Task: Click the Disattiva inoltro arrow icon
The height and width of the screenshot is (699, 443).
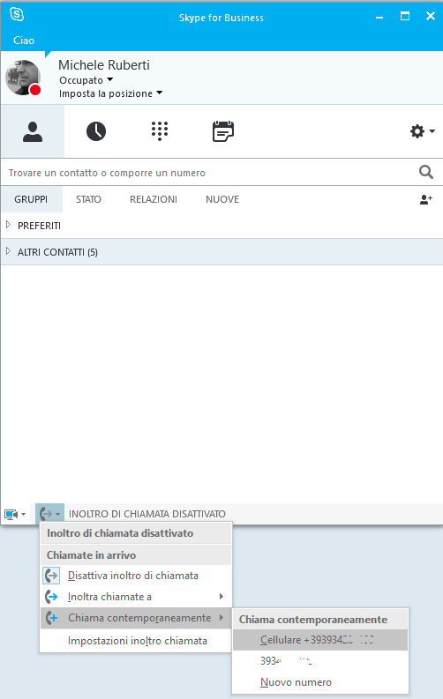Action: 51,576
